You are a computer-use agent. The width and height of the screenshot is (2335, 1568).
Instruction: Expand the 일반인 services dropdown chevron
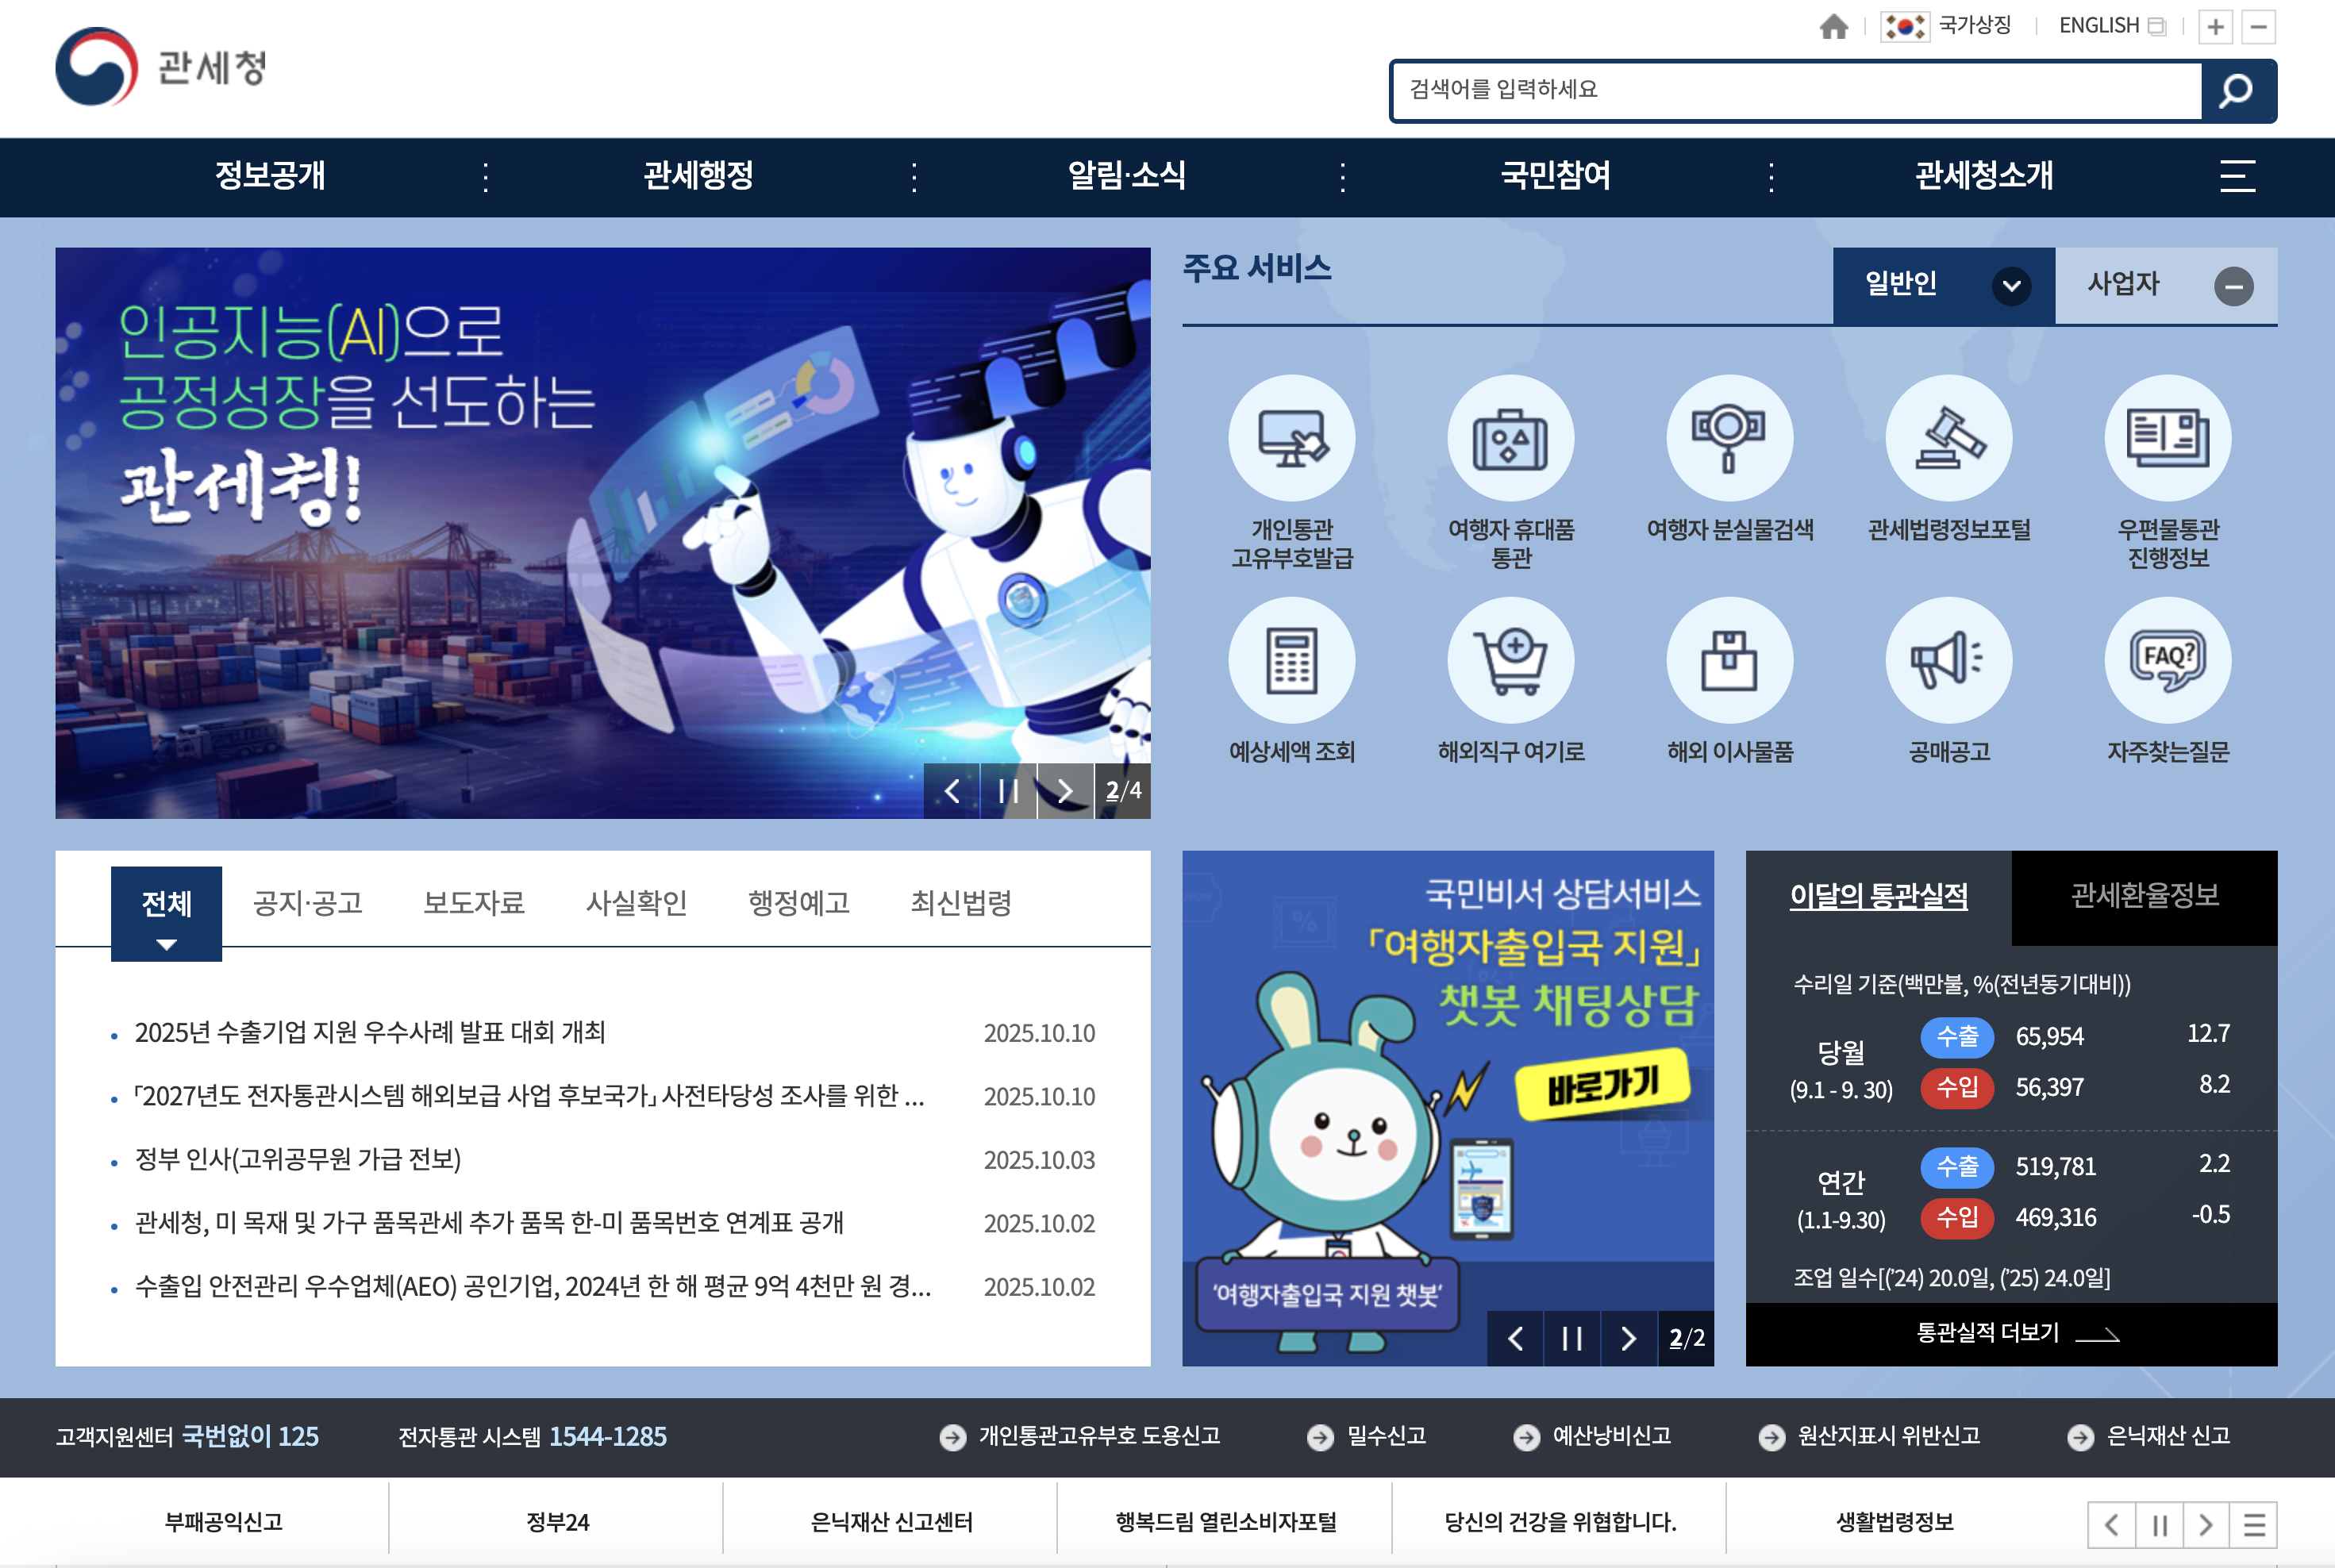pyautogui.click(x=2011, y=286)
